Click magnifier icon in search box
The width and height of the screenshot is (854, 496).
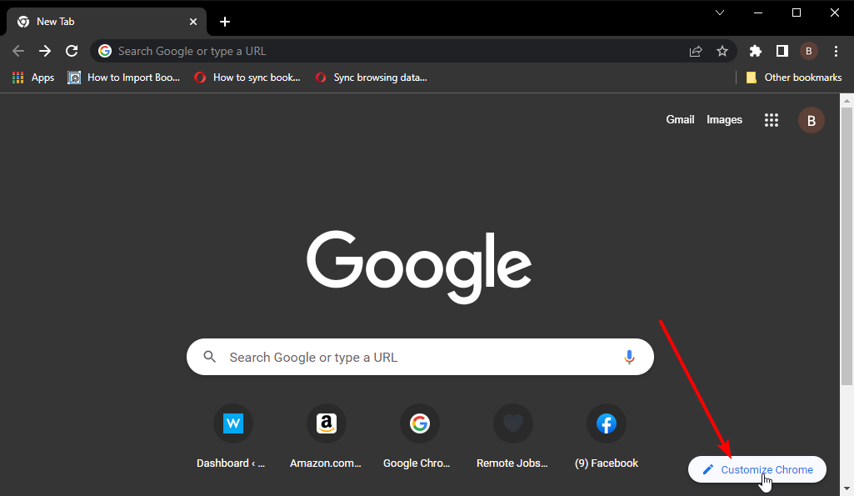(x=210, y=357)
